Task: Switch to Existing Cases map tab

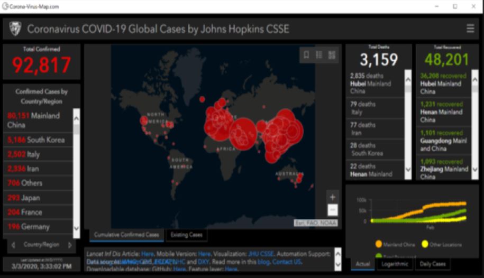Action: click(186, 235)
